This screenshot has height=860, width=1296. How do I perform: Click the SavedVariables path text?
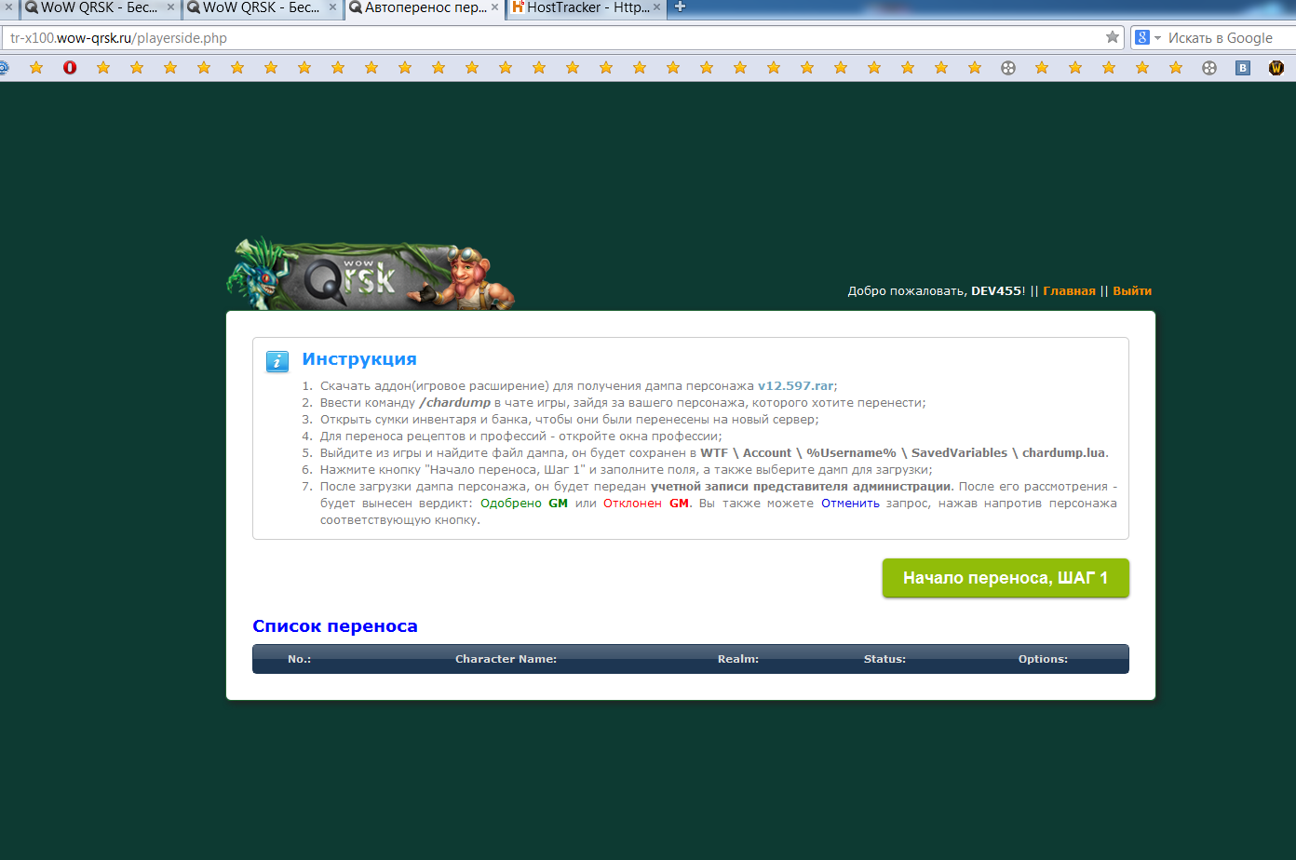[959, 453]
